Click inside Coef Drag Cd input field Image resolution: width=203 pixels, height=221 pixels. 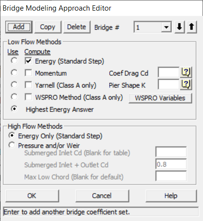point(169,72)
